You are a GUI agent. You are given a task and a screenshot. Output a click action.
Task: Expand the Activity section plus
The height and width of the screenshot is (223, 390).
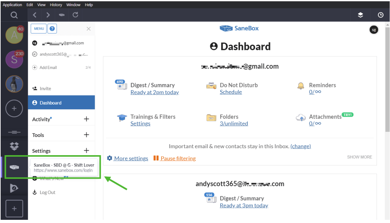point(86,119)
